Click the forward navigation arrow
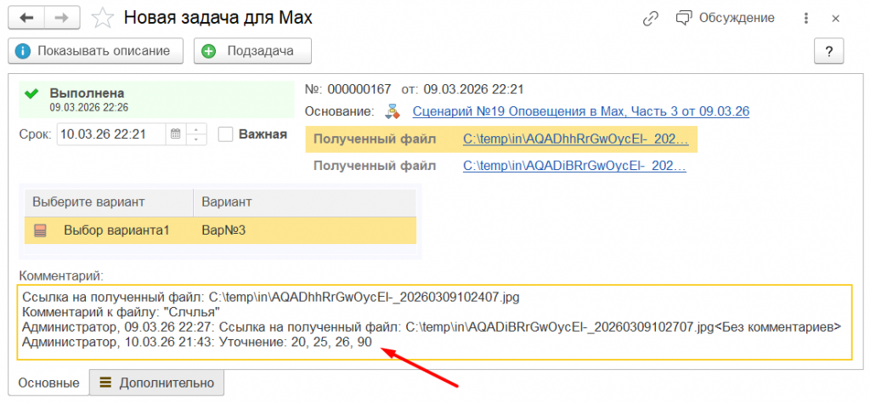Image resolution: width=870 pixels, height=403 pixels. [x=60, y=18]
